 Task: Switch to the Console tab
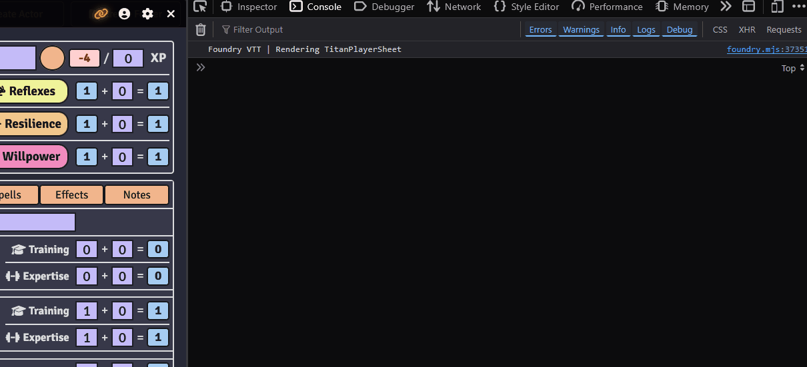point(315,7)
